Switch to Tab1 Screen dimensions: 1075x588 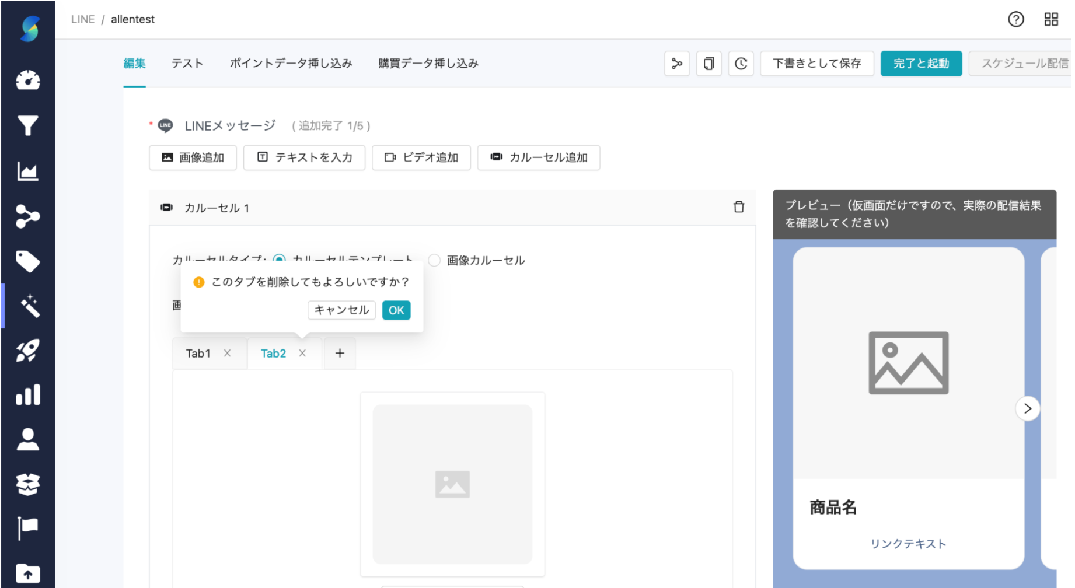[x=198, y=353]
